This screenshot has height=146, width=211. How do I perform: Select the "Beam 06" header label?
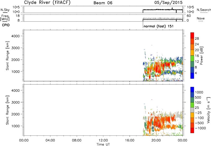coord(103,3)
